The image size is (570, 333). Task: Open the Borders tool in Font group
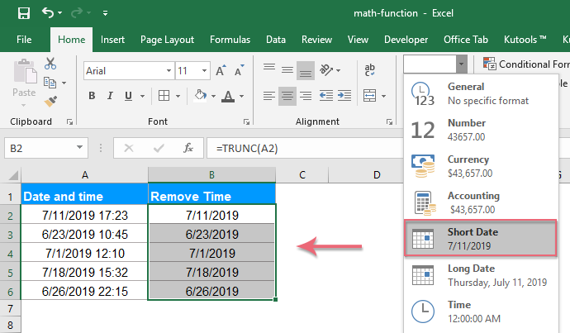pyautogui.click(x=164, y=95)
